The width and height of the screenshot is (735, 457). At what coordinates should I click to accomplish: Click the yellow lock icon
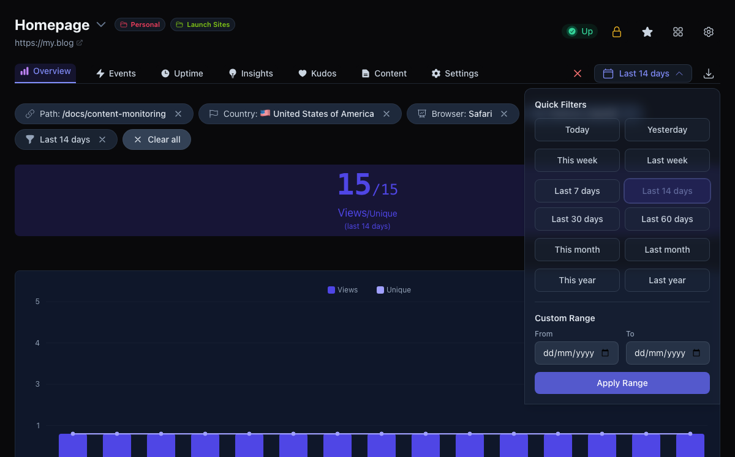617,32
